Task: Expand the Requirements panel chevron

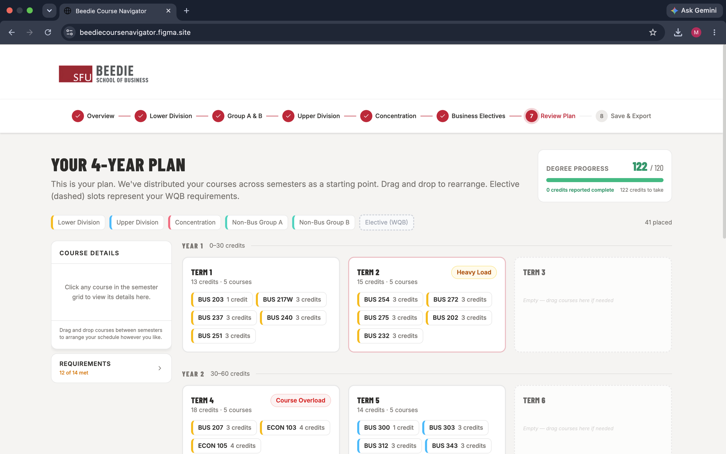Action: pyautogui.click(x=160, y=368)
